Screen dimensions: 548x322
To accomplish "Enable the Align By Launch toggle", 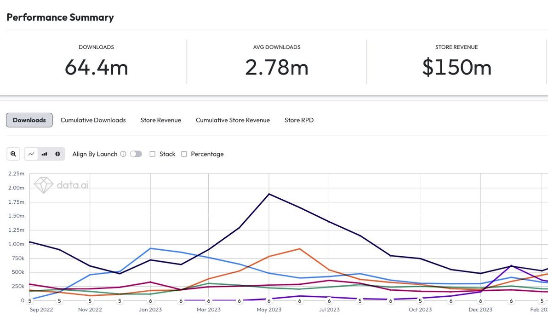I will (136, 154).
